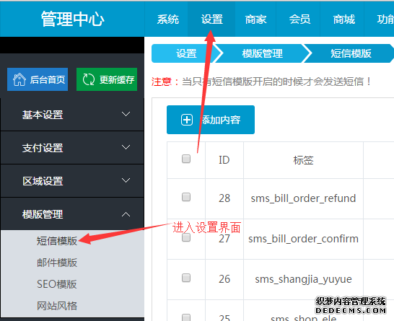Open the 会员 top menu

point(299,19)
